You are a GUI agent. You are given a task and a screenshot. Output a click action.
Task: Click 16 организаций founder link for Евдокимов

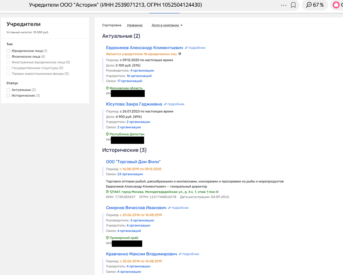[139, 76]
